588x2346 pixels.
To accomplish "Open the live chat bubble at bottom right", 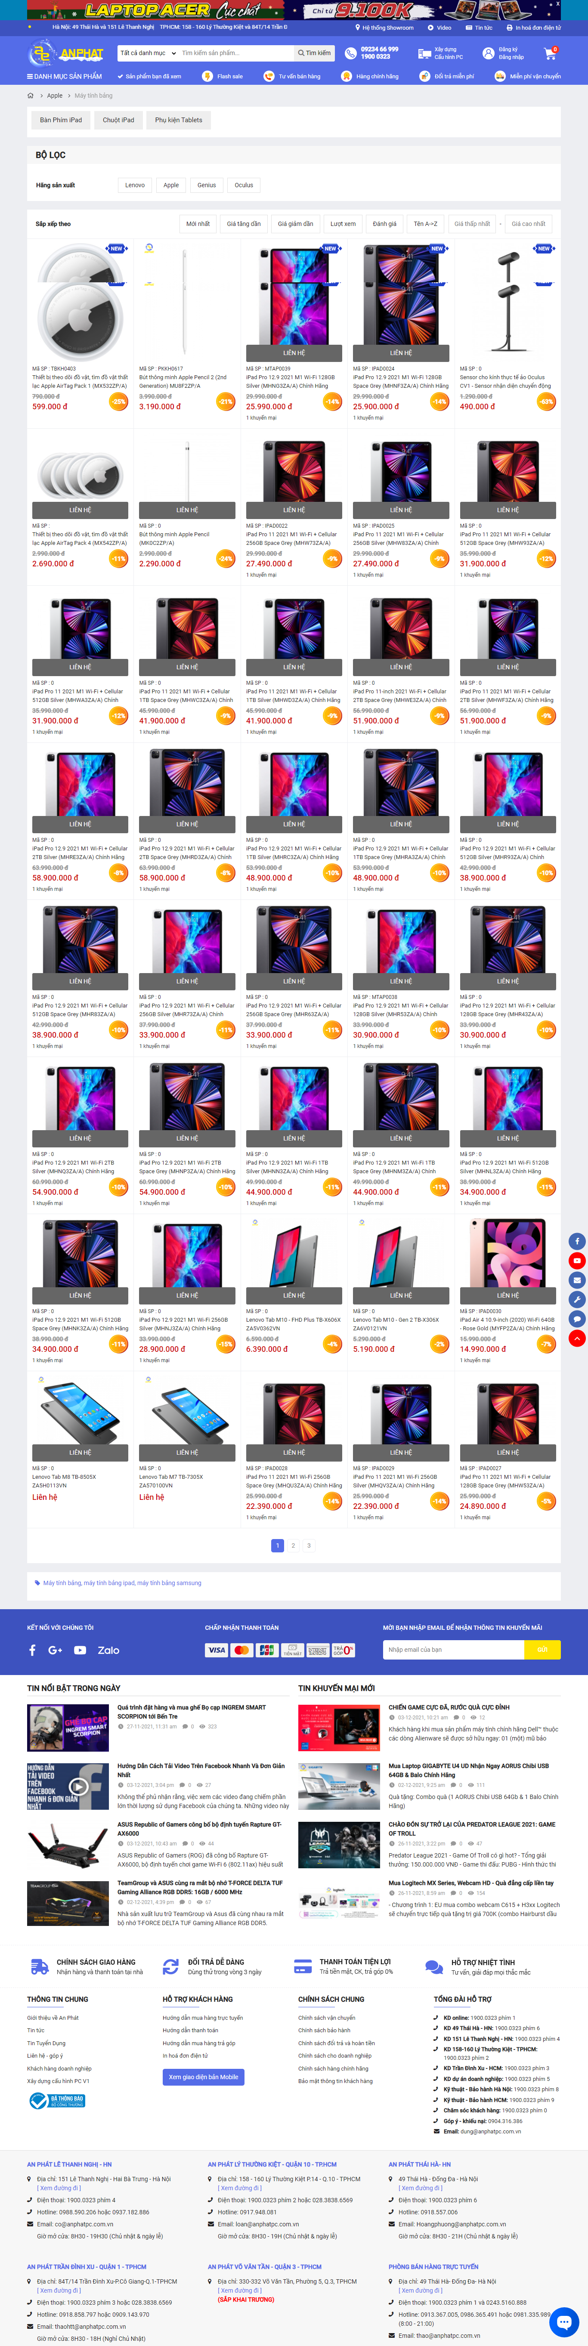I will [x=563, y=2321].
